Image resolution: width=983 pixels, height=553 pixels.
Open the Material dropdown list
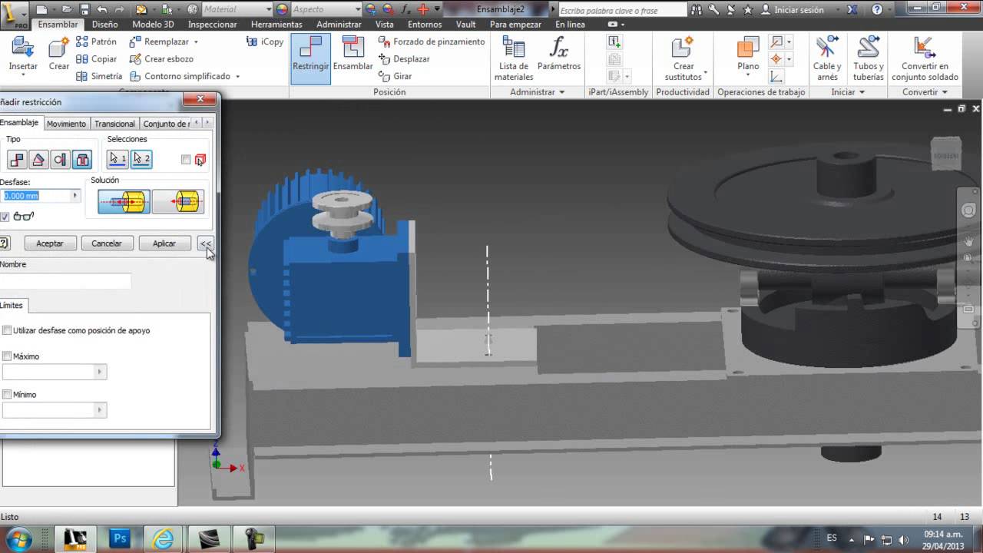268,9
